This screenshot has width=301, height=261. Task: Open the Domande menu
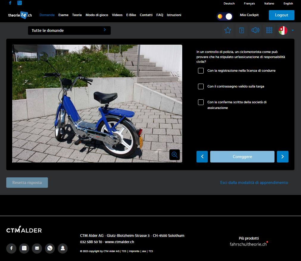[47, 15]
